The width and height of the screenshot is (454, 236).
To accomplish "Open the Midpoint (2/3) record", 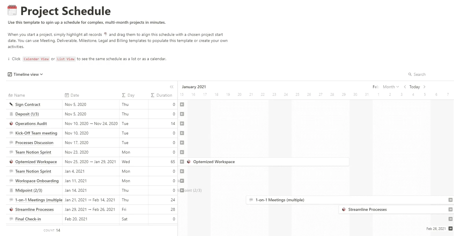I will point(29,190).
